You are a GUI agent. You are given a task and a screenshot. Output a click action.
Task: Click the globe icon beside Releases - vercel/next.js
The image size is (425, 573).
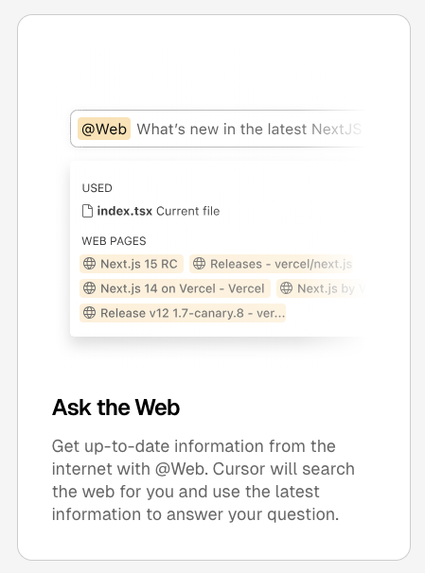coord(200,264)
